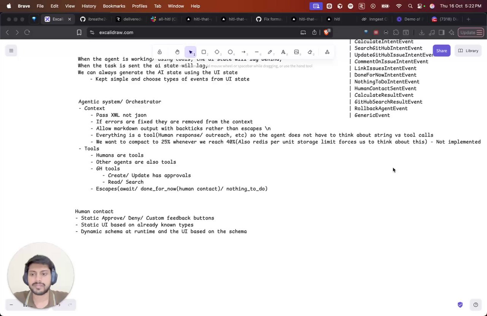Select the Diamond shape tool
This screenshot has width=487, height=316.
(217, 52)
